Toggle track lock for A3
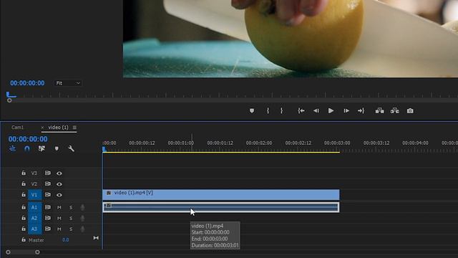 click(x=24, y=229)
